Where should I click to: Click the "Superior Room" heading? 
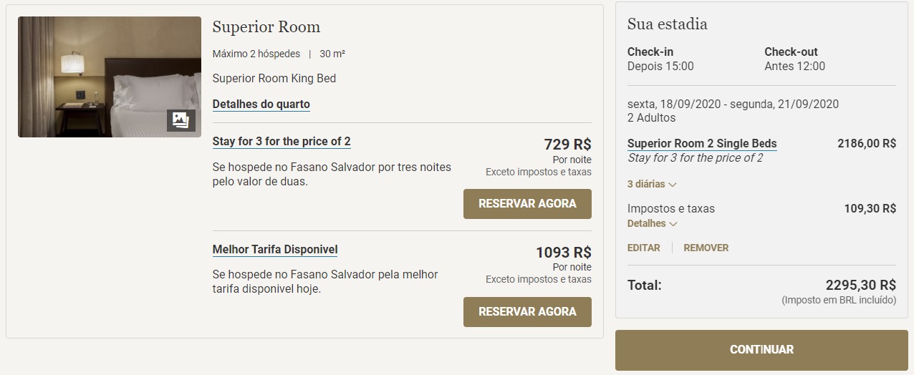(x=266, y=27)
